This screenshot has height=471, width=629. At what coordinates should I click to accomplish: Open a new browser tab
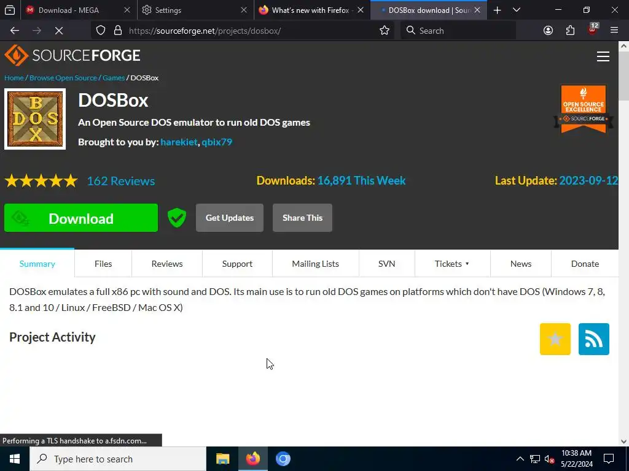(497, 10)
